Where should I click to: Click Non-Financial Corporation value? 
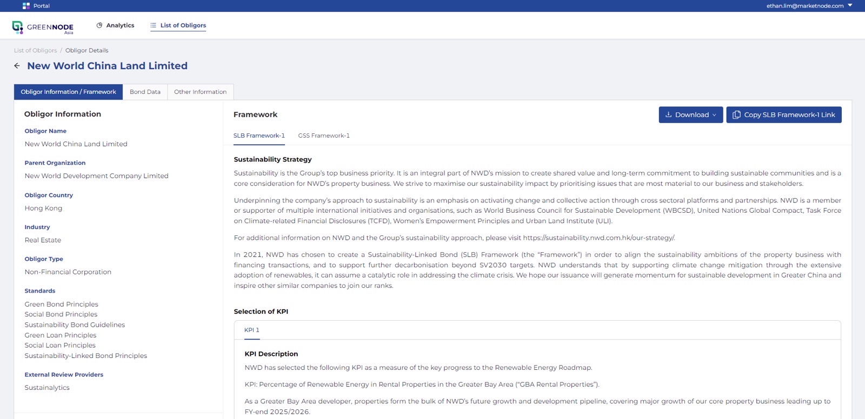pos(68,272)
